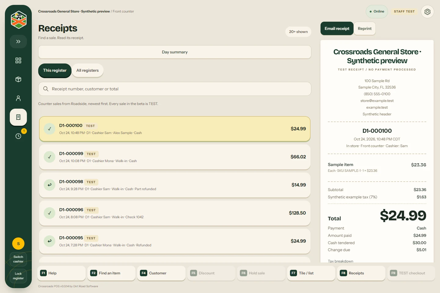Image resolution: width=440 pixels, height=293 pixels.
Task: Click the Crossroads store logo
Action: 18,20
